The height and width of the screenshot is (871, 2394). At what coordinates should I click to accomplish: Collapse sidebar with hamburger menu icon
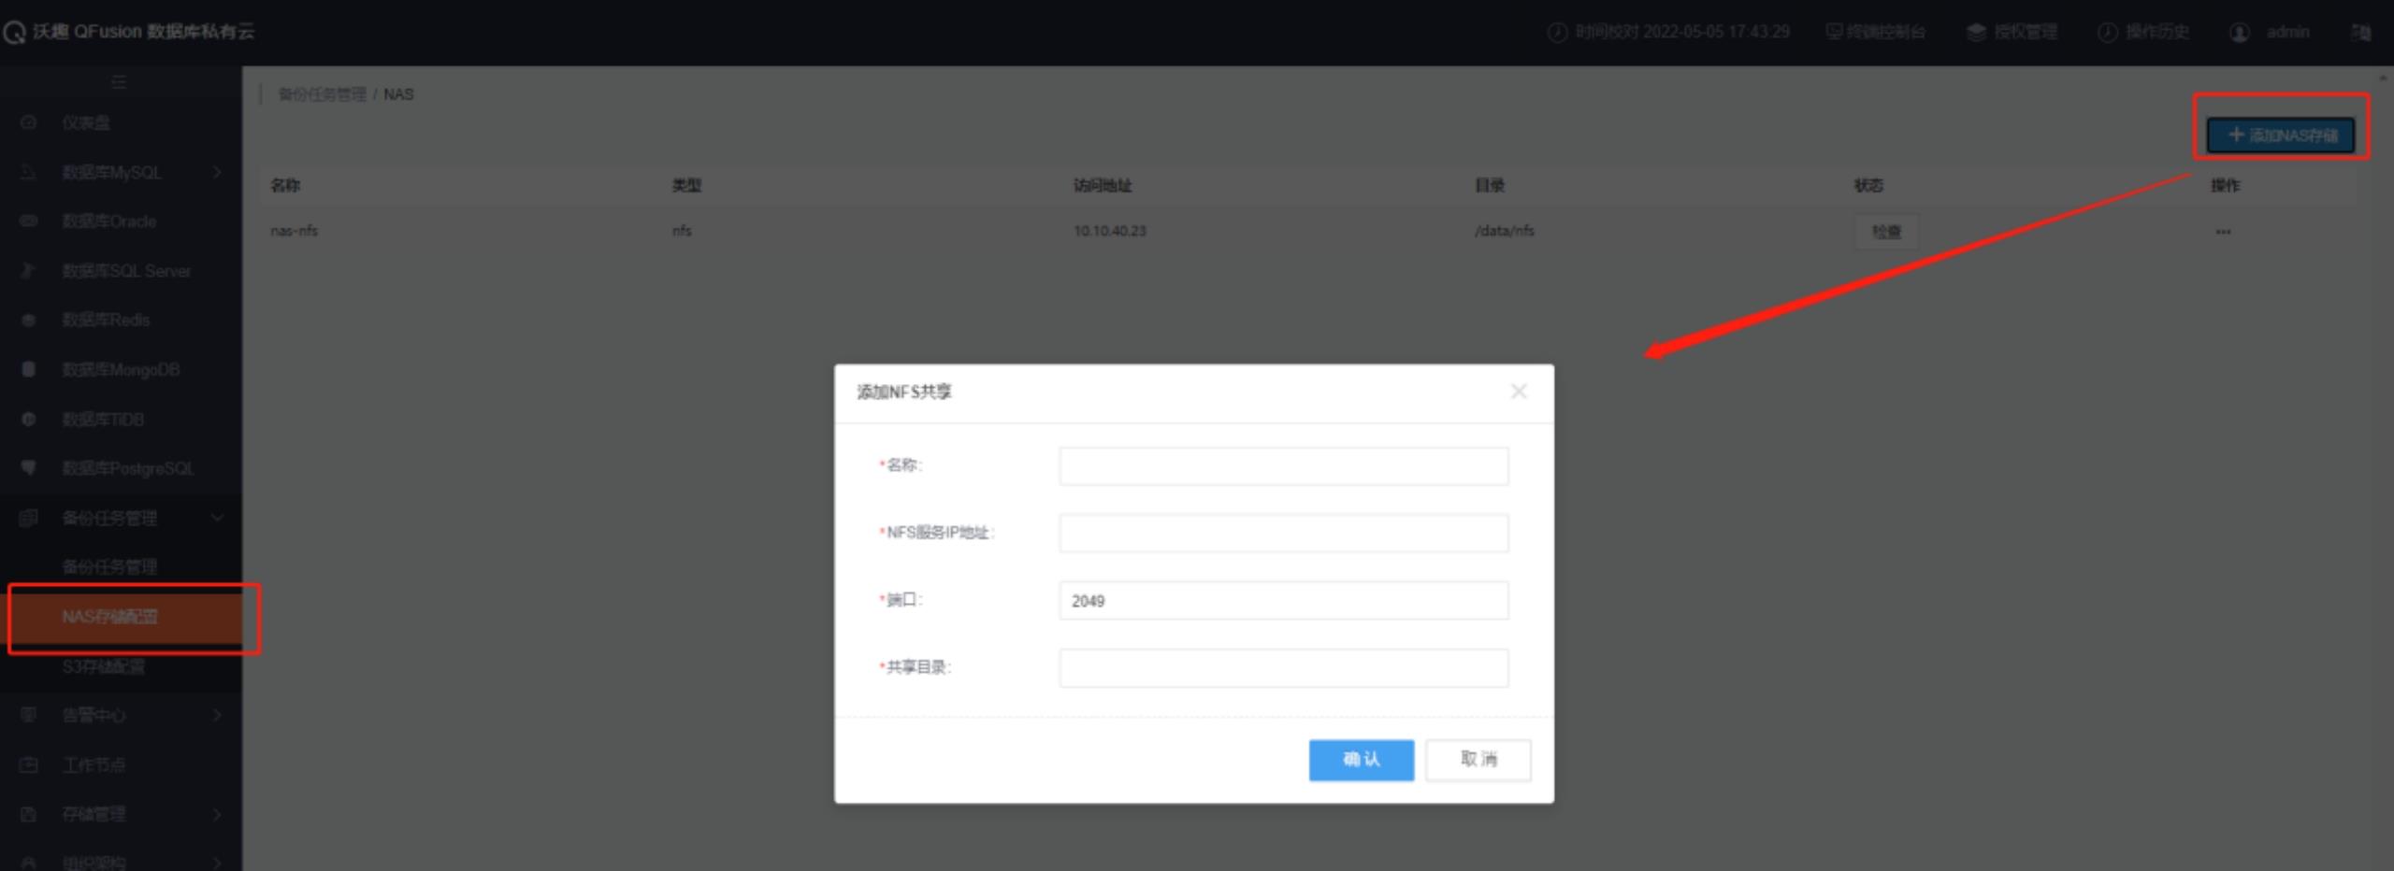pyautogui.click(x=119, y=82)
